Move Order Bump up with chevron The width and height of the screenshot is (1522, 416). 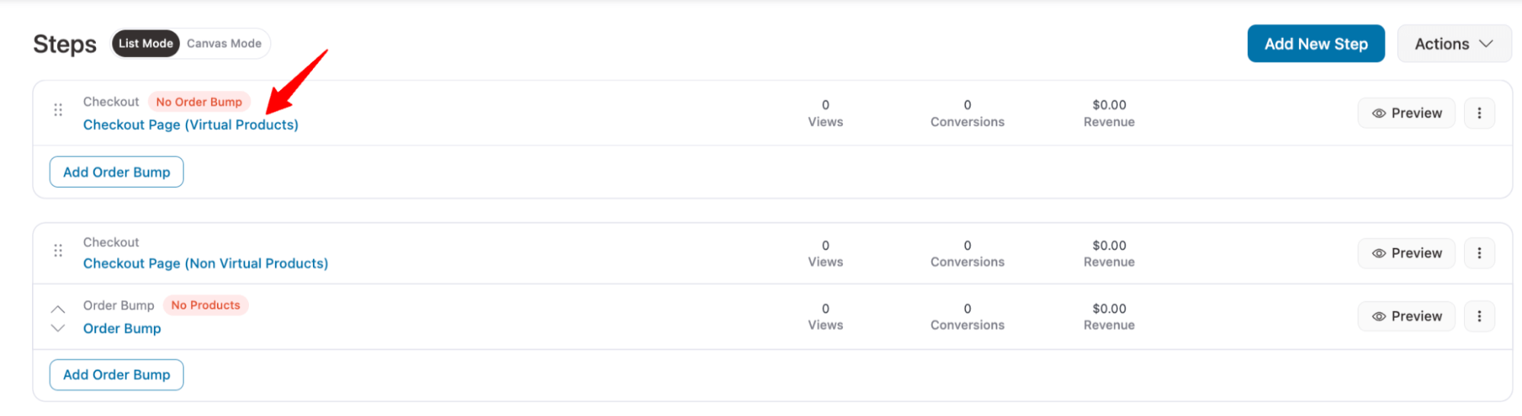[x=58, y=309]
